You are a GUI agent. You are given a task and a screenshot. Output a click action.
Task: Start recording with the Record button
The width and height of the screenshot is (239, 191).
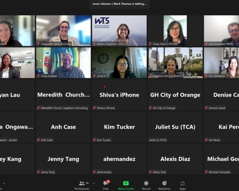coord(146,185)
